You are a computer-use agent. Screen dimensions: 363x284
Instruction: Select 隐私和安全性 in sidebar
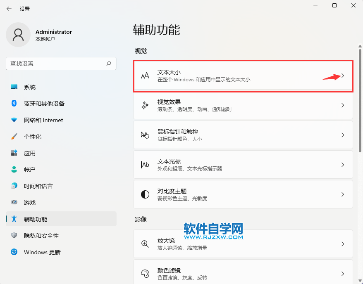[41, 236]
